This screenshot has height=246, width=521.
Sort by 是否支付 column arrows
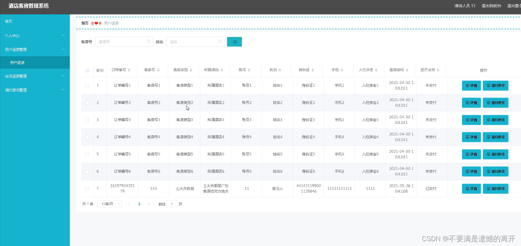click(x=438, y=70)
